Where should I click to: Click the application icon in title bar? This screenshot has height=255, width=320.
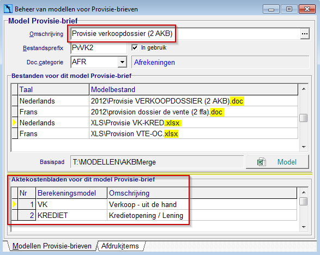pyautogui.click(x=8, y=9)
